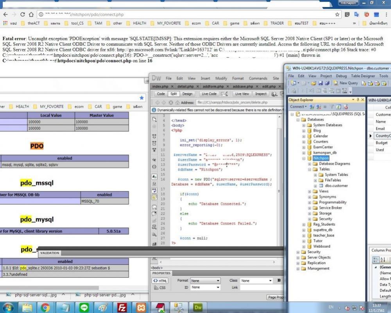The width and height of the screenshot is (391, 313).
Task: Select the kamonpan_db database
Action: pyautogui.click(x=325, y=153)
